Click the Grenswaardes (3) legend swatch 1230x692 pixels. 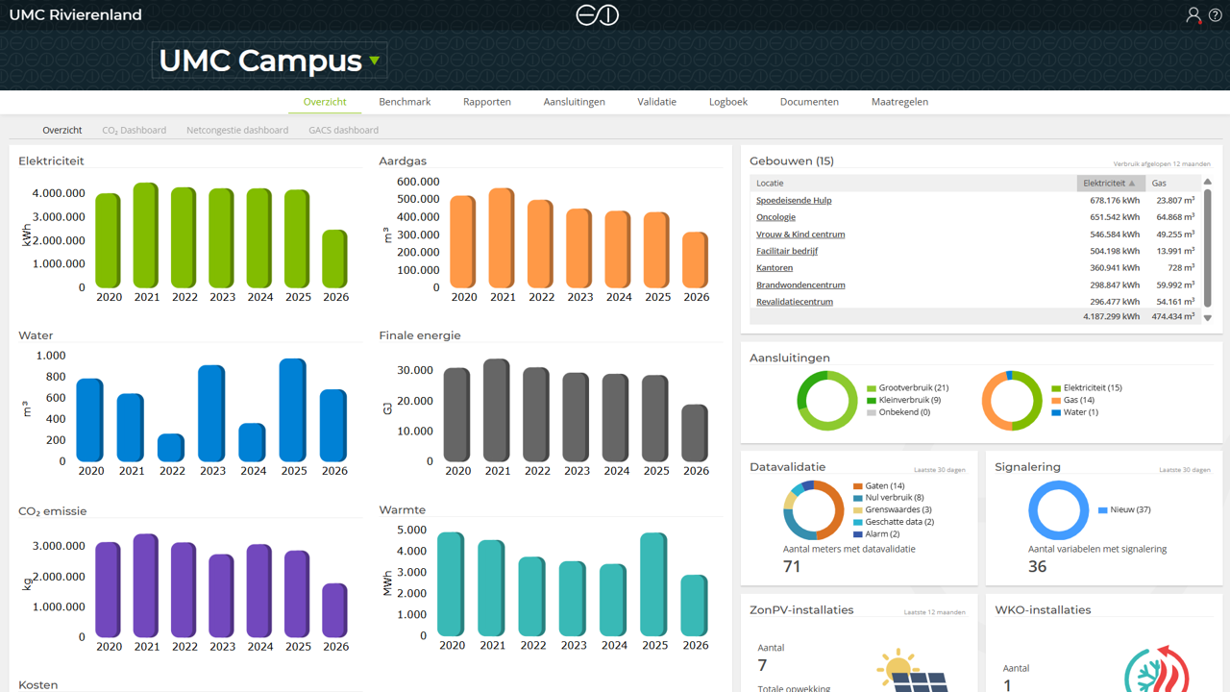click(858, 509)
